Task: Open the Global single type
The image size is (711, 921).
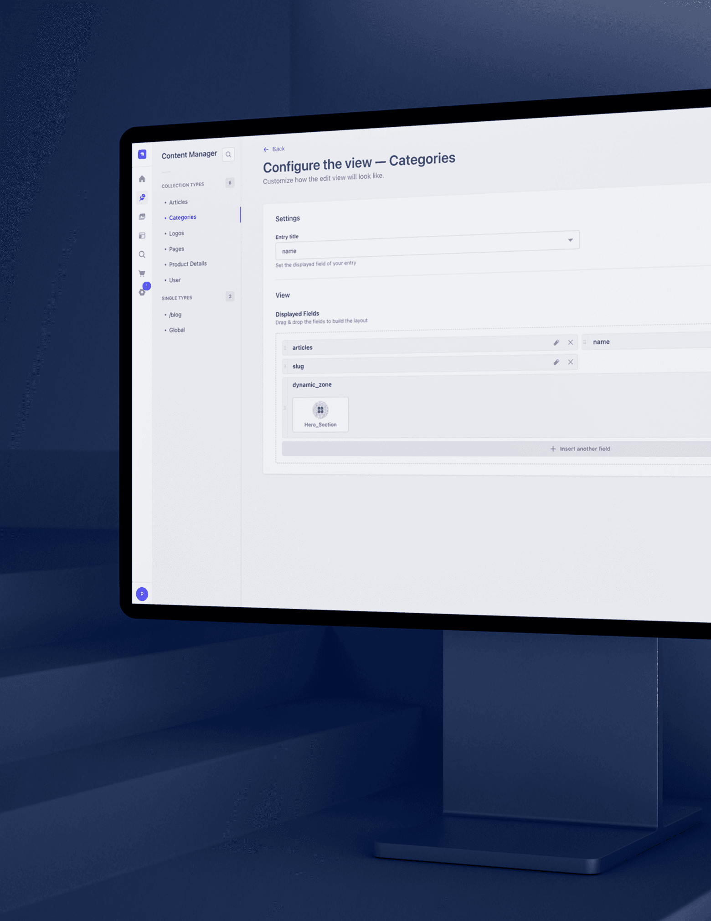Action: 177,330
